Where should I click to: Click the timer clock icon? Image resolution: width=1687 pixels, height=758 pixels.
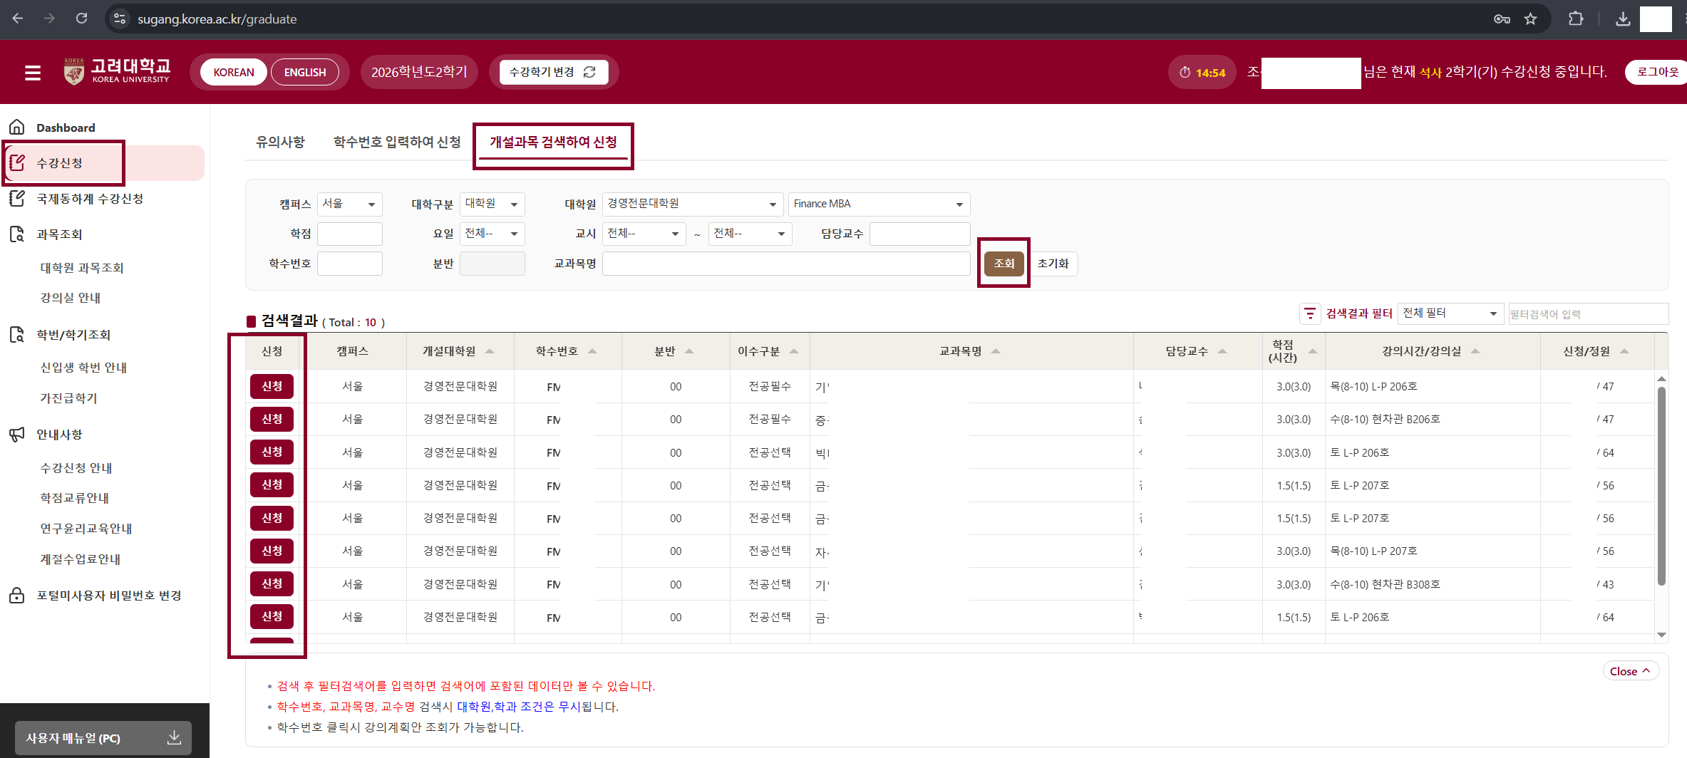click(1185, 73)
